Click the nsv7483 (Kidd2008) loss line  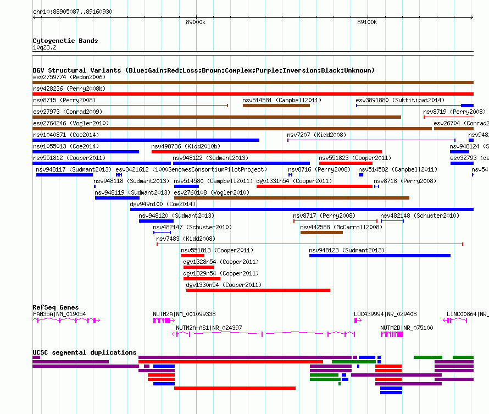tap(310, 244)
